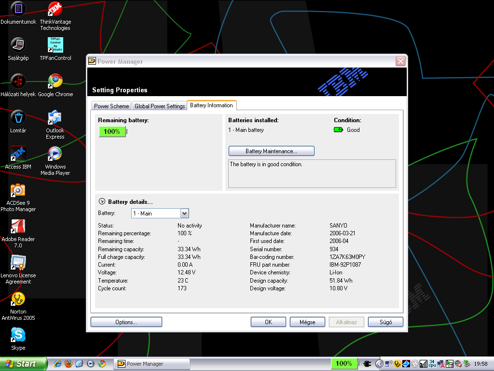Click the AC power plug tray icon
Screen dimensions: 494x371
click(367, 364)
